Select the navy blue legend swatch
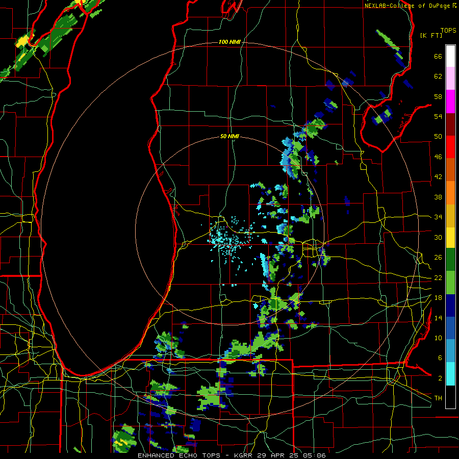Image resolution: width=459 pixels, height=459 pixels. [450, 305]
